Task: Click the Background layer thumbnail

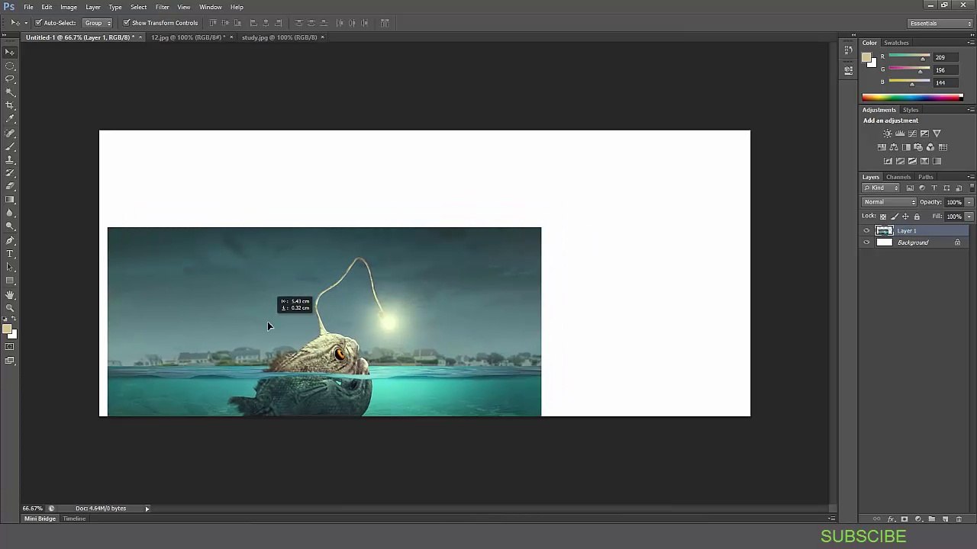Action: [885, 242]
